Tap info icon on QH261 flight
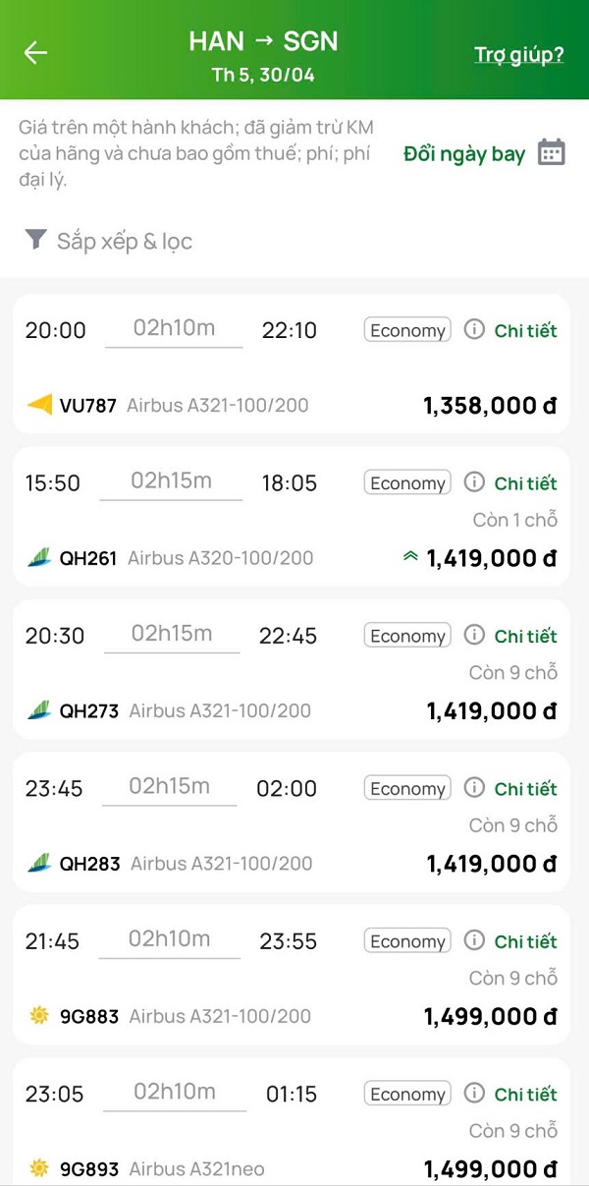The image size is (589, 1186). [474, 482]
